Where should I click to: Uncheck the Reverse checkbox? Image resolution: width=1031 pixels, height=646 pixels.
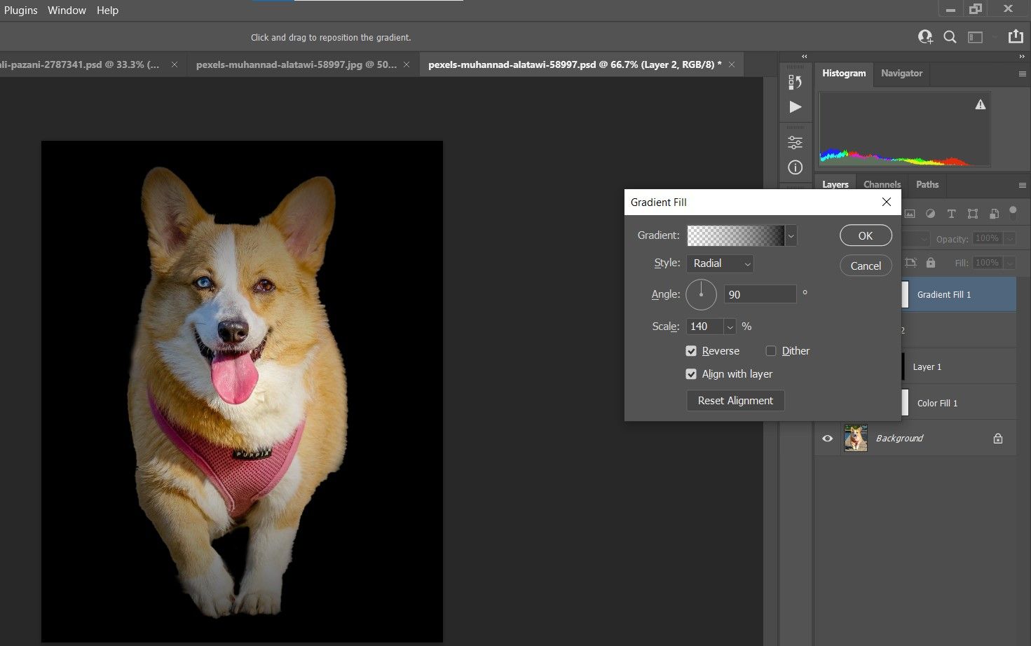click(691, 351)
